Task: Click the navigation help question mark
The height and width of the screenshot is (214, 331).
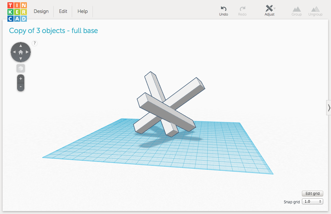Action: 35,43
